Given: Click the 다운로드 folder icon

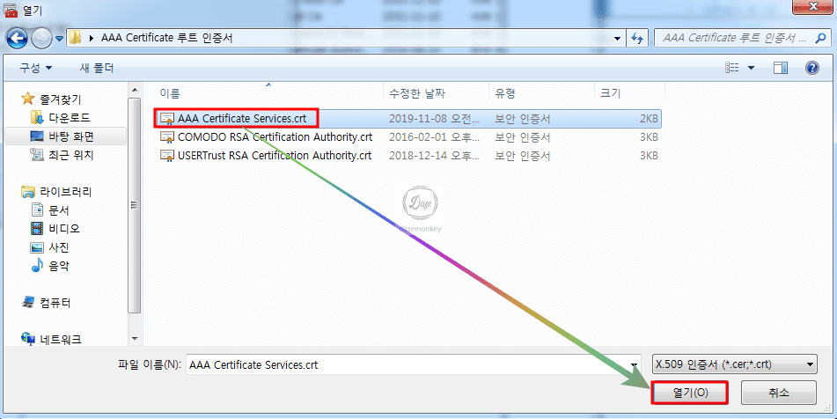Looking at the screenshot, I should tap(37, 117).
